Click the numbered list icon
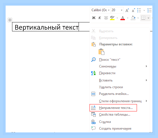Image resolution: width=158 pixels, height=138 pixels. tap(150, 10)
